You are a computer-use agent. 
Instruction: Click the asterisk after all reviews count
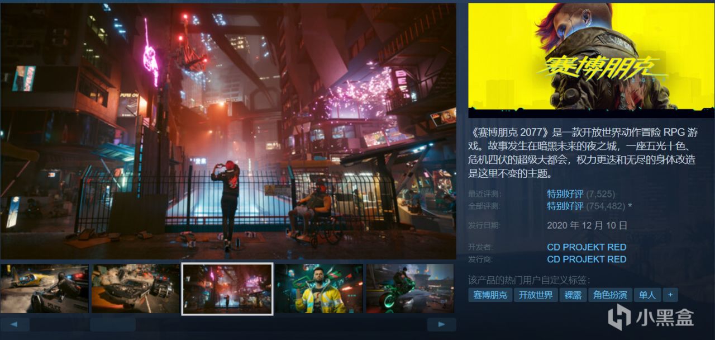click(630, 206)
